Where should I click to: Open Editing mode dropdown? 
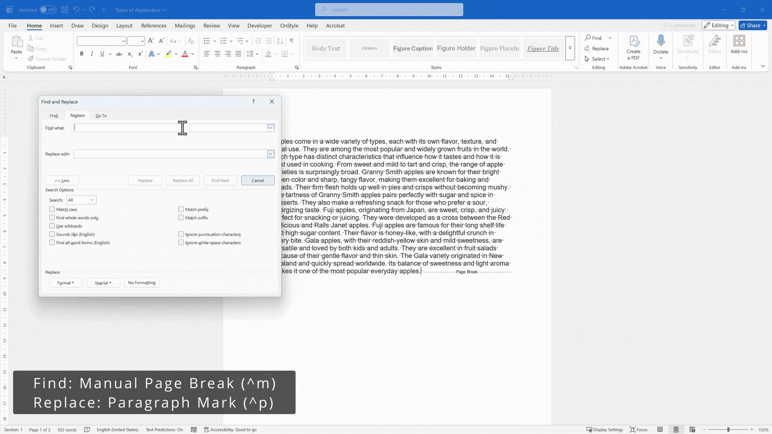[x=719, y=25]
